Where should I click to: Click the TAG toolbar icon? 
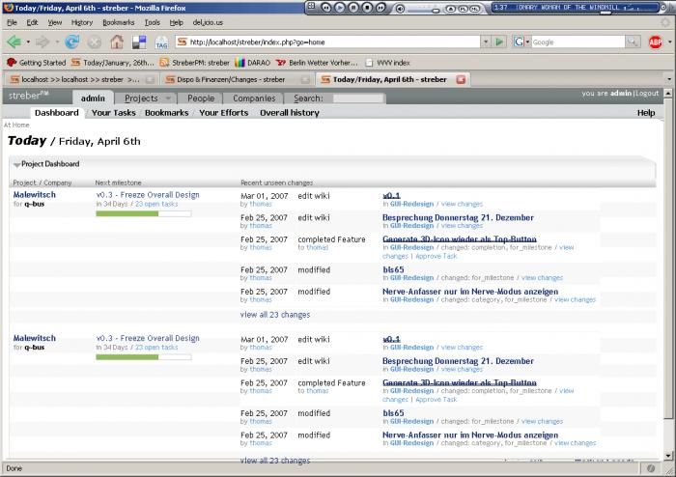tap(161, 42)
